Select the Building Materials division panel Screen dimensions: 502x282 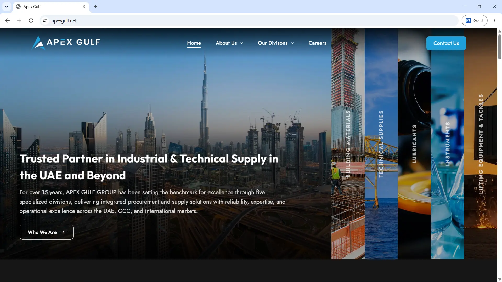(348, 144)
